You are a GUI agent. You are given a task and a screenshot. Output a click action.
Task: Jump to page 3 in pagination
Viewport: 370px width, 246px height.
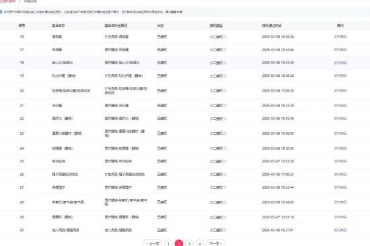189,243
